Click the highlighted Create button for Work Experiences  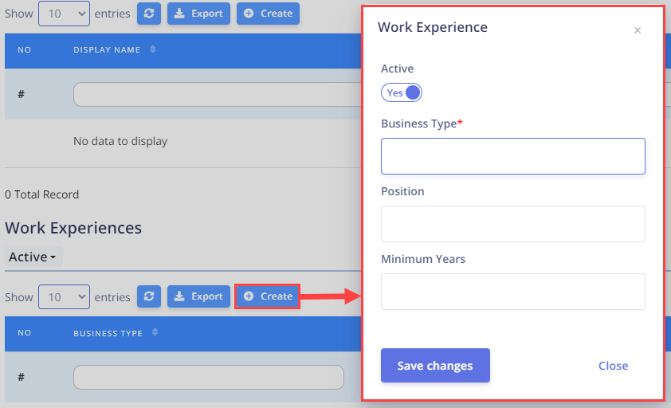[x=268, y=296]
